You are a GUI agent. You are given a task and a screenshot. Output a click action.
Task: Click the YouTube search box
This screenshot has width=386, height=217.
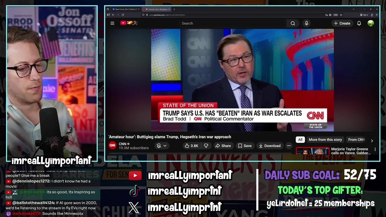232,23
